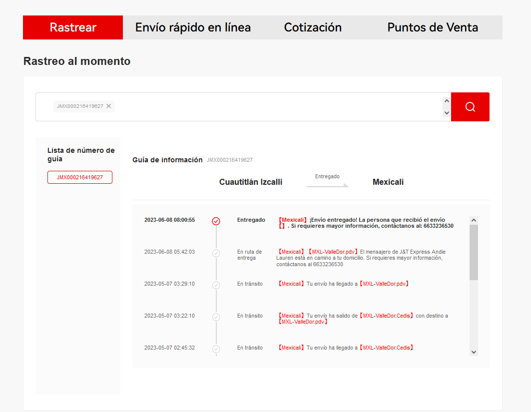Viewport: 531px width, 412px height.
Task: Click tracking history scrollbar down arrow
Action: point(474,352)
